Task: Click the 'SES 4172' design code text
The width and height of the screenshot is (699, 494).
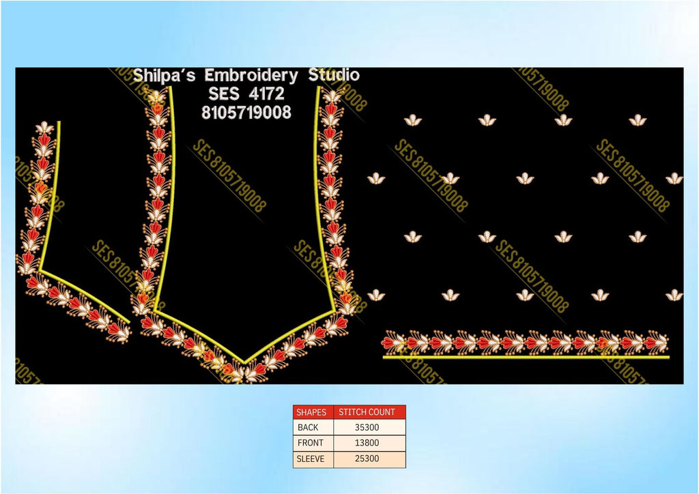Action: pos(246,94)
